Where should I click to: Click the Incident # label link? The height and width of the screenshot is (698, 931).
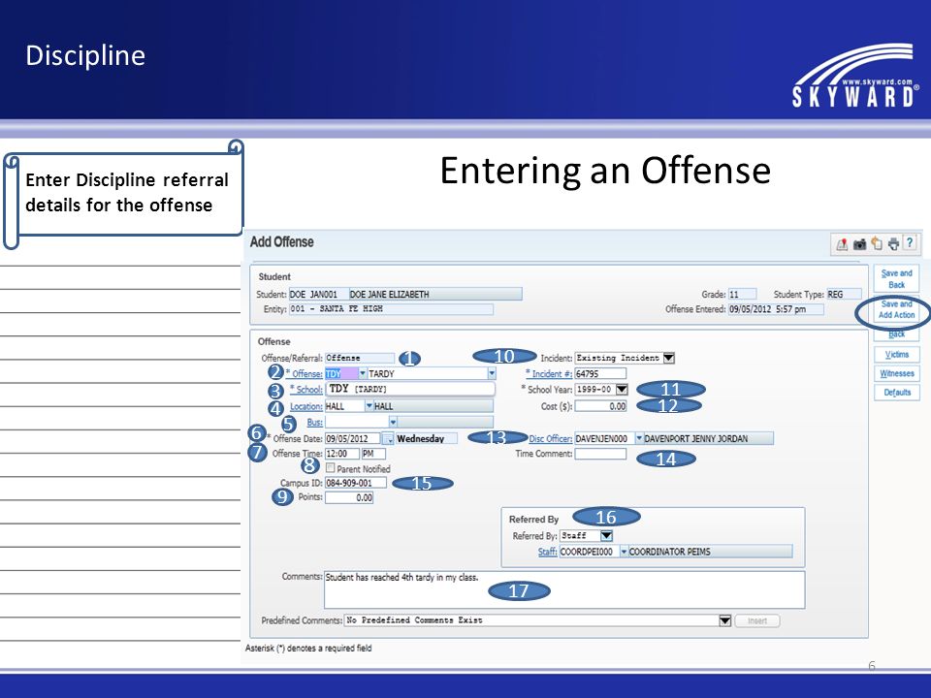tap(551, 374)
